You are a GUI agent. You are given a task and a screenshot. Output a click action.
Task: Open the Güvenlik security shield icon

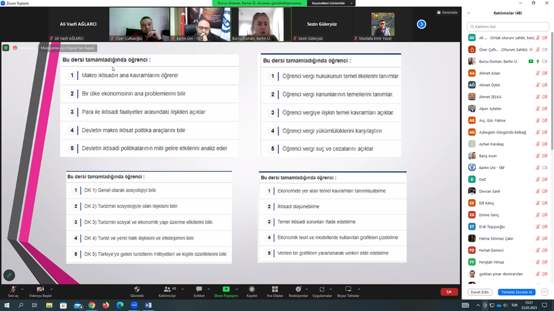(x=137, y=290)
